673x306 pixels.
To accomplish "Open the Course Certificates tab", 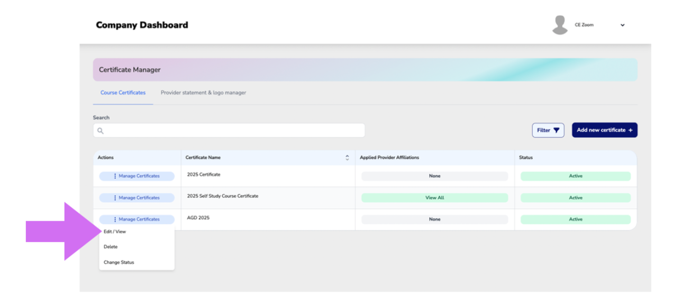I will (123, 93).
